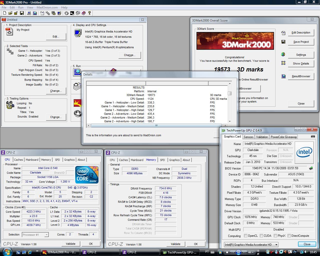Click the GPU-Z Name field value
320x256 pixels.
tap(268, 144)
